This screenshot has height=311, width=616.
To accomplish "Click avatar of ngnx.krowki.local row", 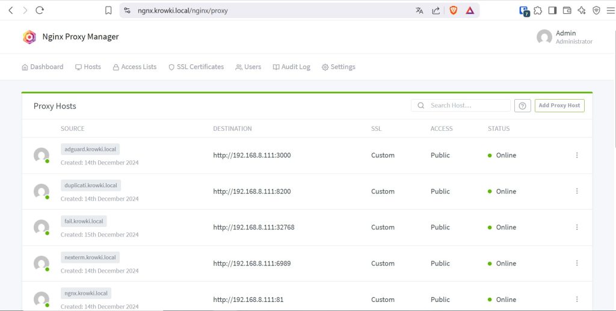I will 42,299.
